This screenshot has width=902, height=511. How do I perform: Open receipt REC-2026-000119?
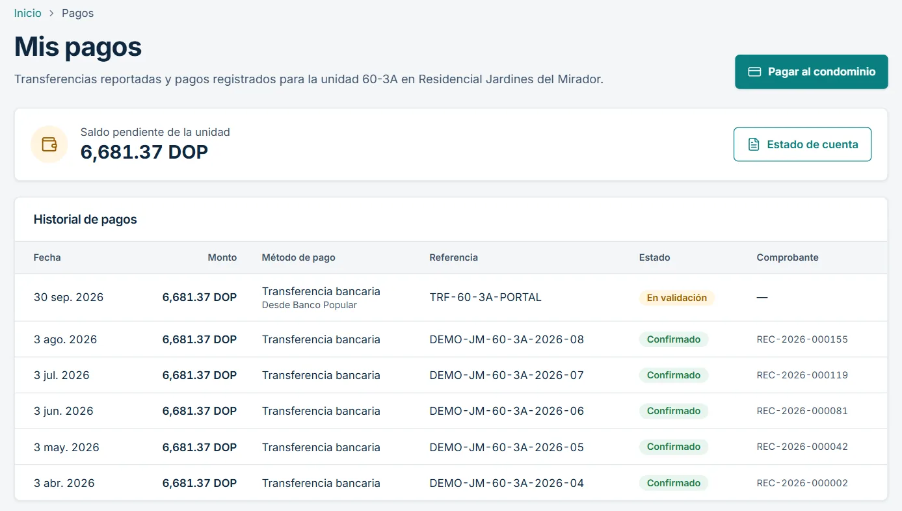pyautogui.click(x=802, y=375)
